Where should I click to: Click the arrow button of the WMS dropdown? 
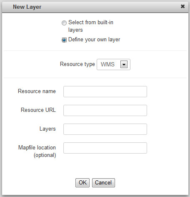(124, 64)
